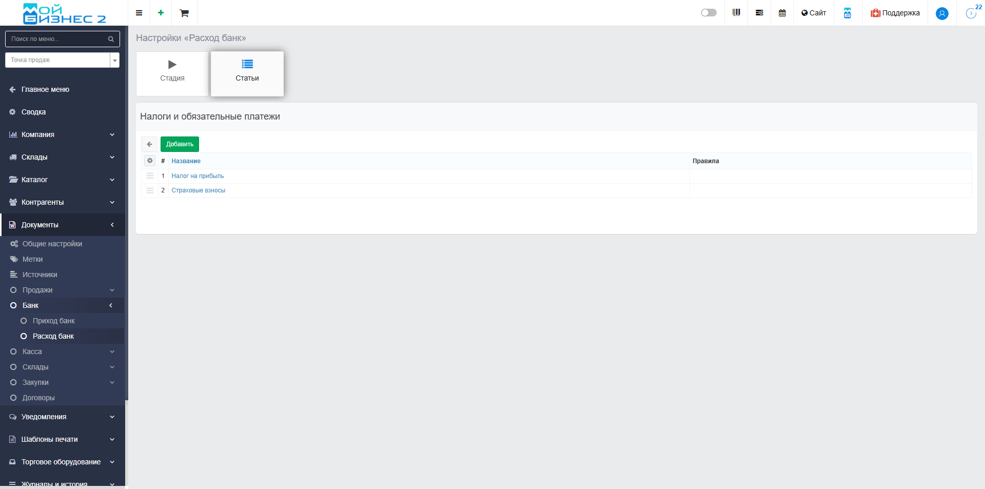
Task: Select the Расход банк menu item
Action: pos(53,336)
